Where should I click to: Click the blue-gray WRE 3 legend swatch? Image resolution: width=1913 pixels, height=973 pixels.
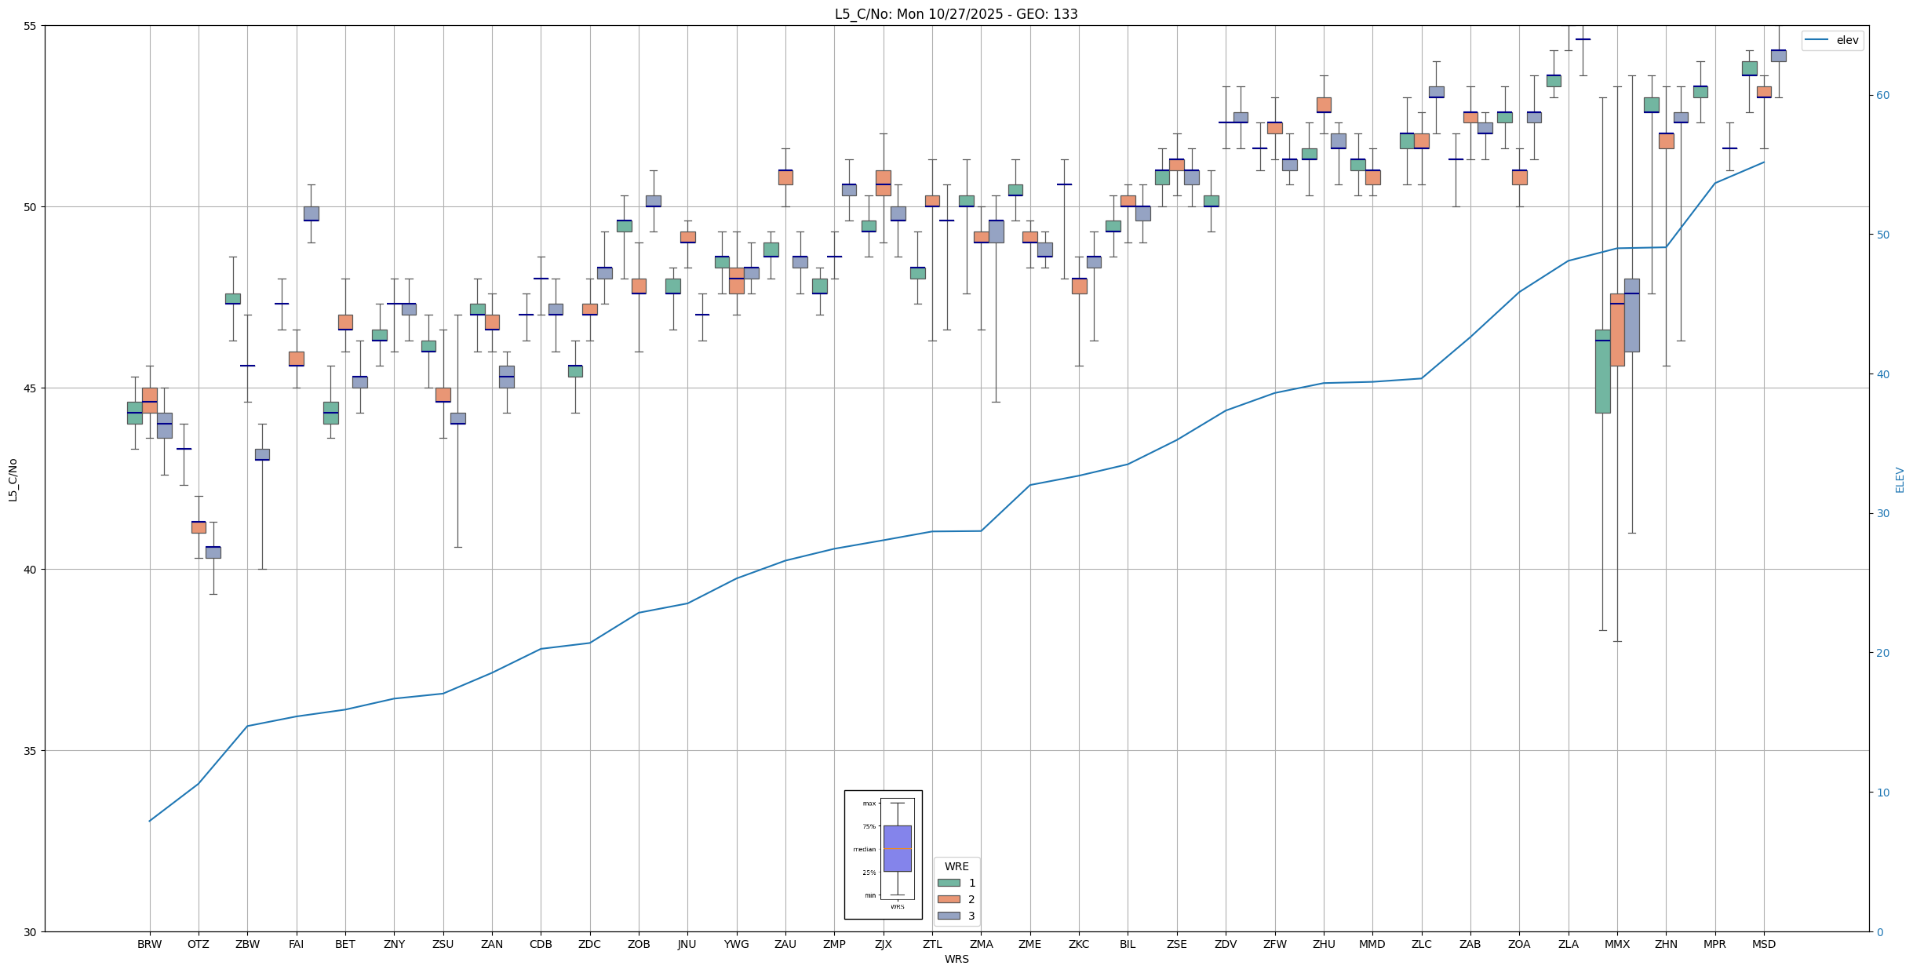[x=949, y=916]
